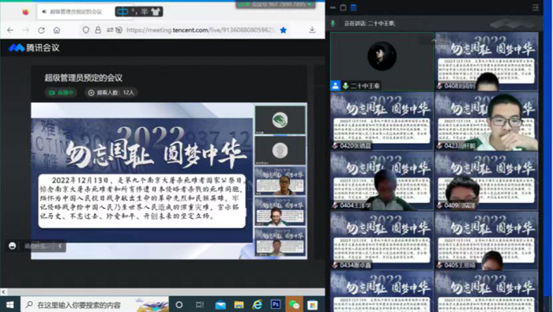Toggle IME Chinese mode 中 indicator
Screen dimensions: 553x312
pos(122,12)
